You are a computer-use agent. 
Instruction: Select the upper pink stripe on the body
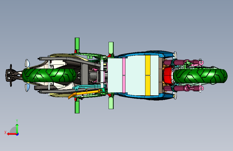coord(124,66)
